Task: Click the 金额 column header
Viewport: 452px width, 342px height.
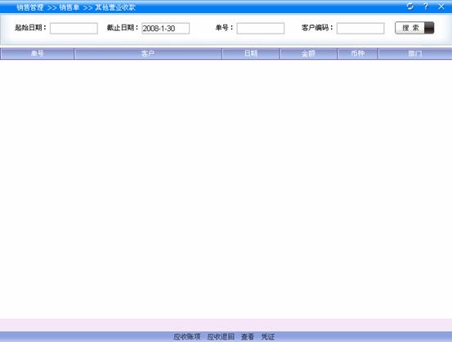Action: coord(308,54)
